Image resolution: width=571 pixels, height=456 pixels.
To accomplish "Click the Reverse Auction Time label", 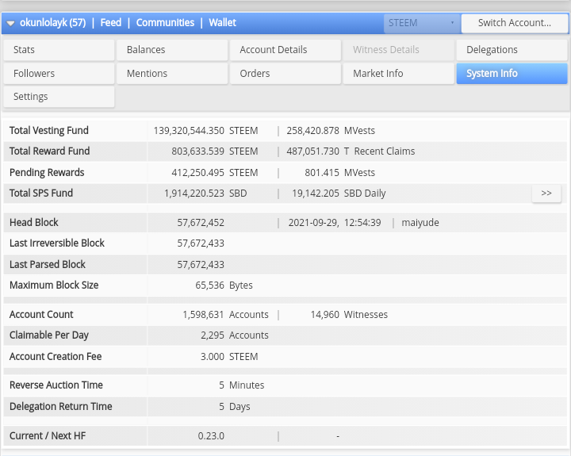I will 56,385.
